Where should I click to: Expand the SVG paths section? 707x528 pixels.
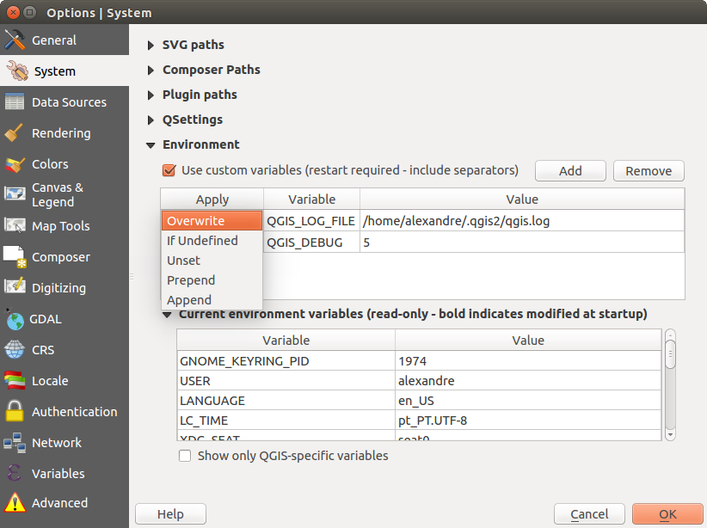click(151, 45)
